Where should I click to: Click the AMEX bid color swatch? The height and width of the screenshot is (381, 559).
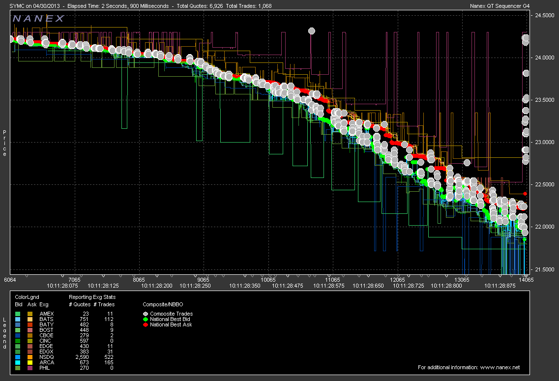click(18, 314)
